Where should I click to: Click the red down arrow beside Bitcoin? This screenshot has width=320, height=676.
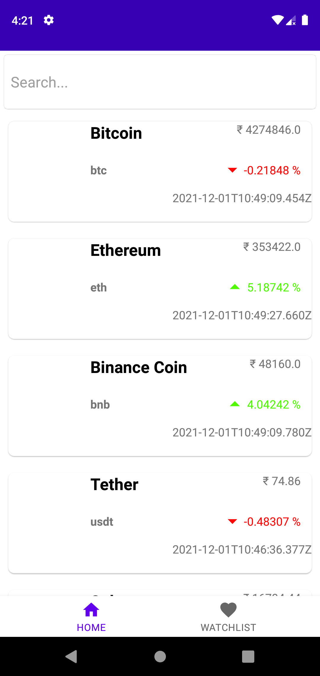click(x=232, y=170)
